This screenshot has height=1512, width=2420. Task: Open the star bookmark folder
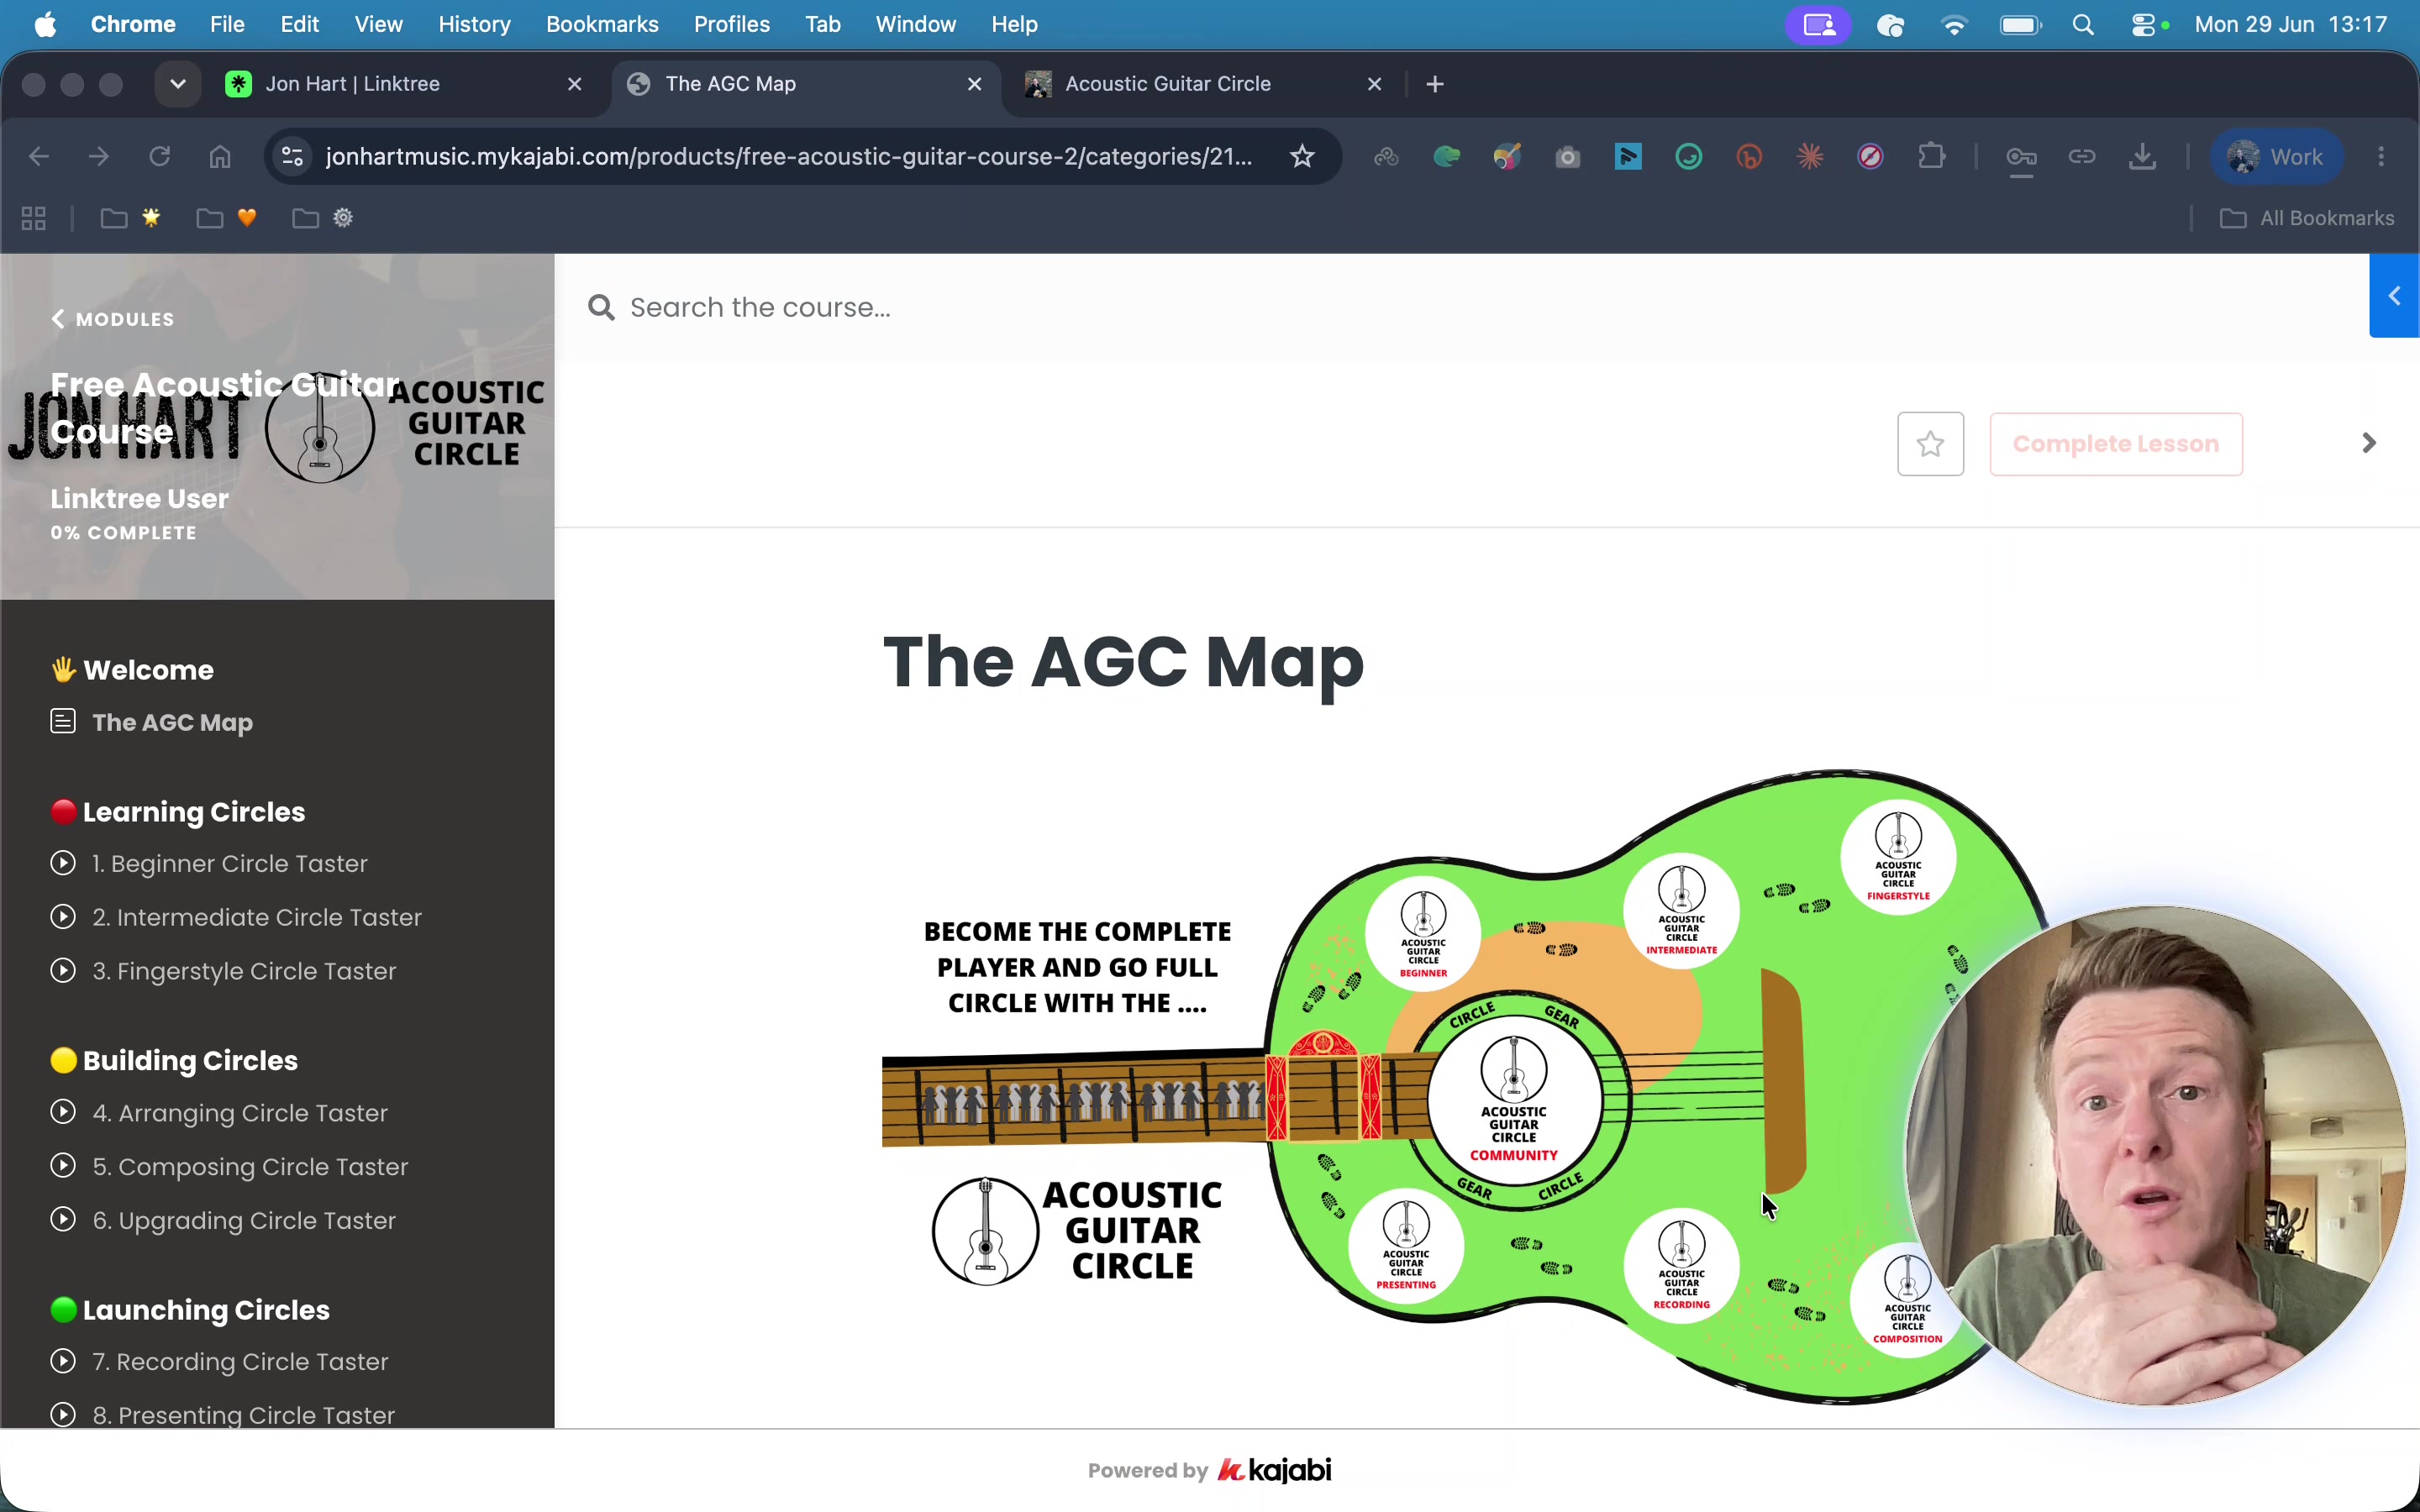point(131,218)
